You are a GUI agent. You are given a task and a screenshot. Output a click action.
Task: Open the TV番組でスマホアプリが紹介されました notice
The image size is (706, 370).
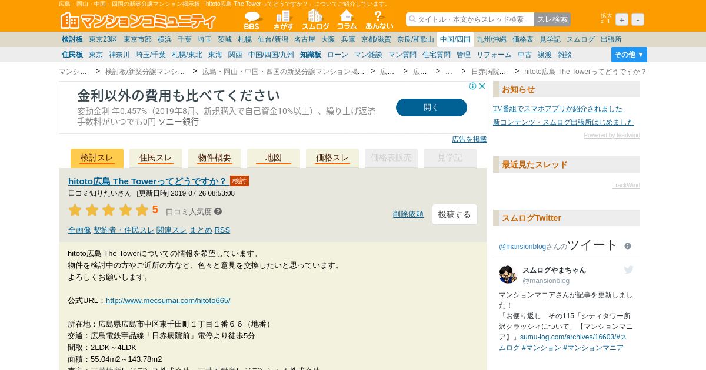tap(558, 109)
